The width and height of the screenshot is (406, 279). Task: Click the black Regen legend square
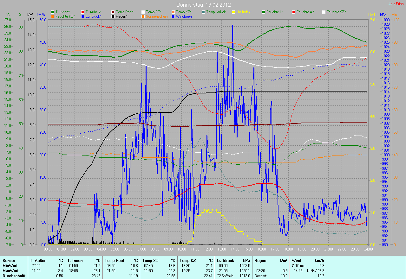coord(113,16)
